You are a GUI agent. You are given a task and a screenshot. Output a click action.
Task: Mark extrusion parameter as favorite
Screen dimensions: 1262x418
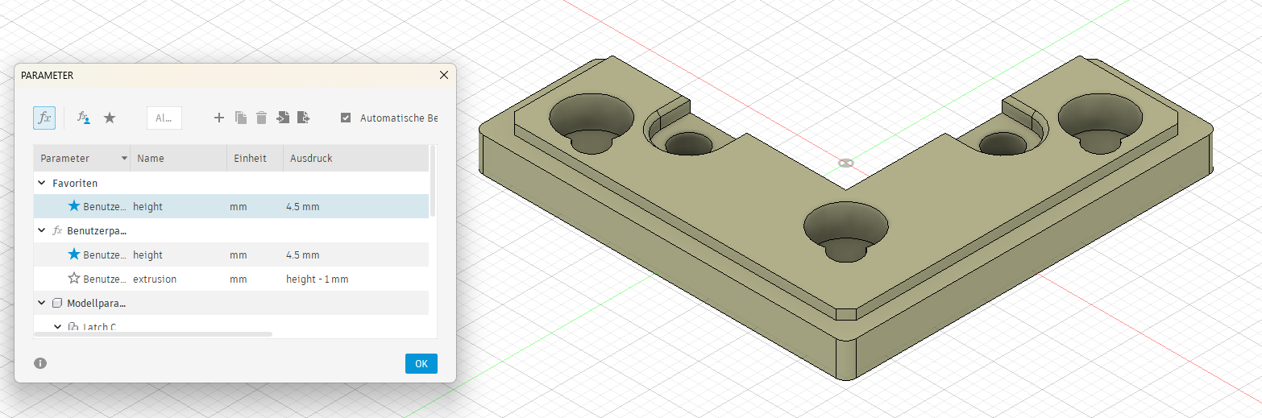[x=74, y=279]
